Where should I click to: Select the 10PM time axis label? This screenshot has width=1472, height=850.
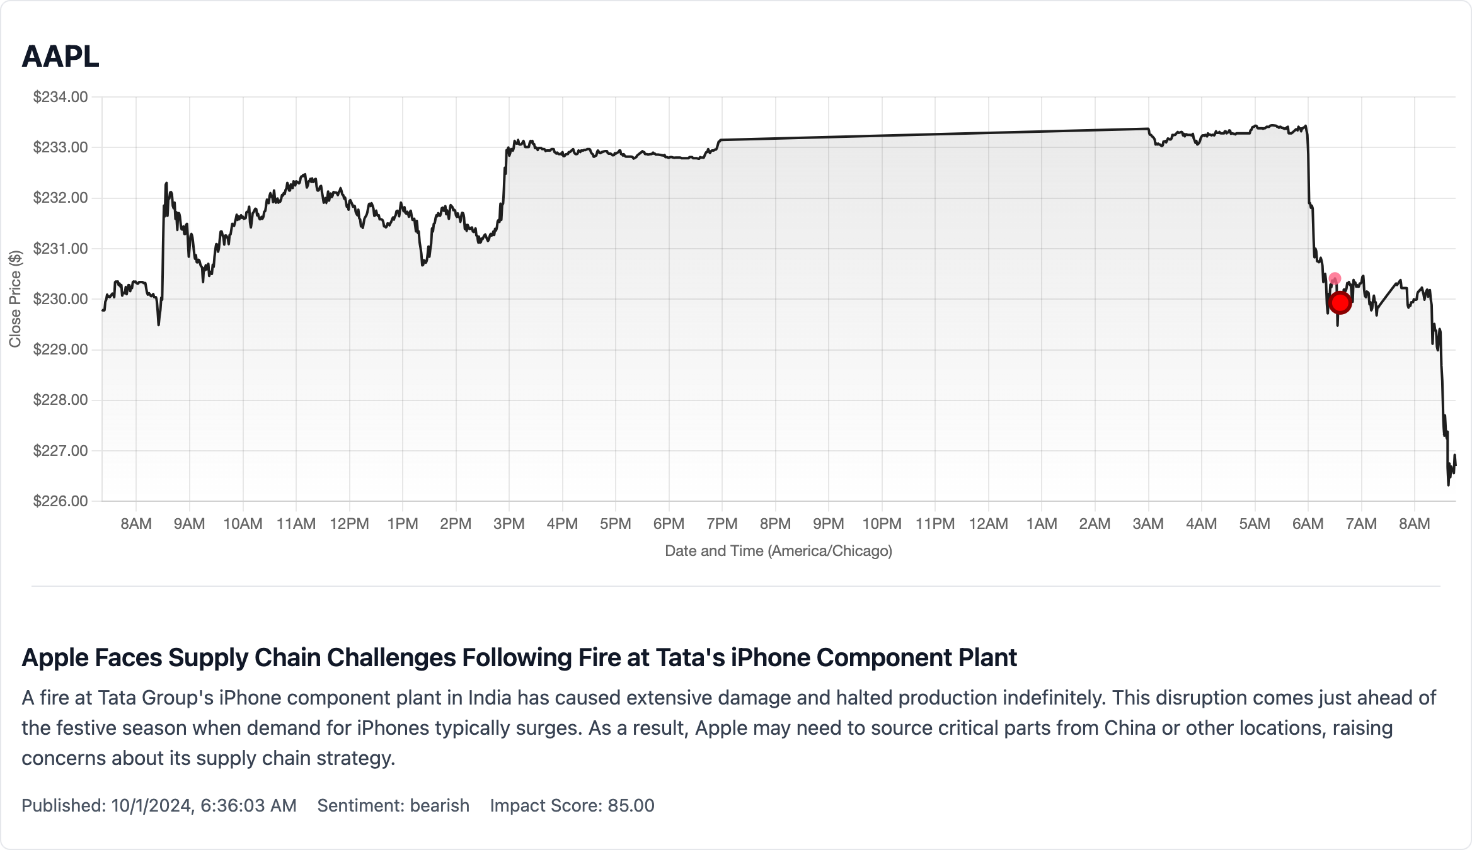pyautogui.click(x=882, y=524)
